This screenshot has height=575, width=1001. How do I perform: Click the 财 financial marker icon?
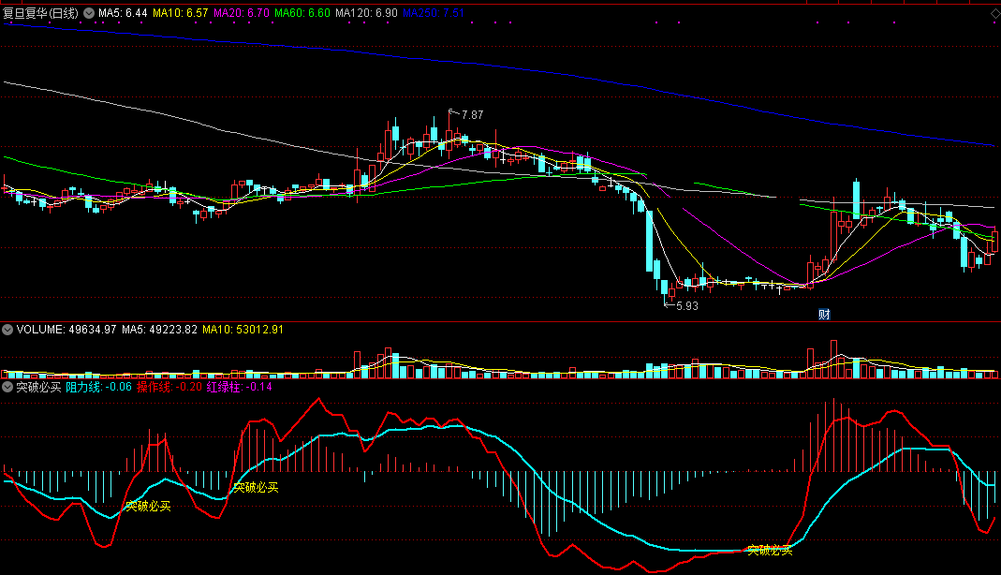pyautogui.click(x=824, y=314)
